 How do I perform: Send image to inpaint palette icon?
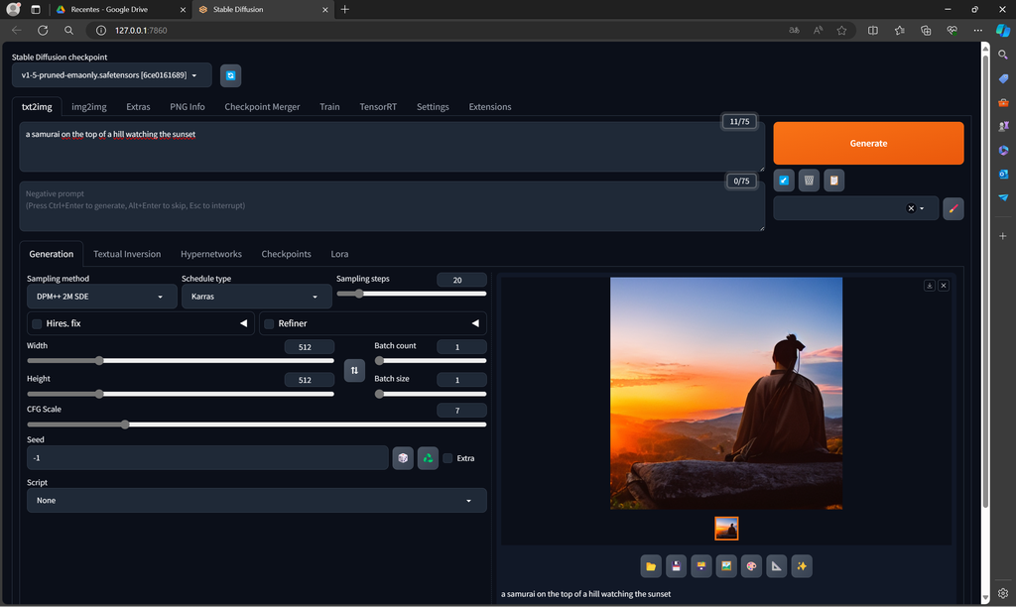point(751,566)
